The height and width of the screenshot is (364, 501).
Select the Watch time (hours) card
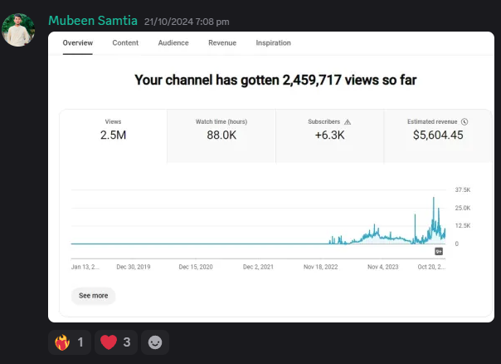tap(221, 136)
